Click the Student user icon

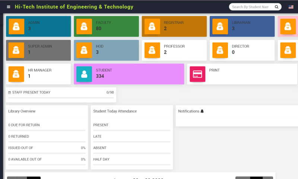coord(84,74)
